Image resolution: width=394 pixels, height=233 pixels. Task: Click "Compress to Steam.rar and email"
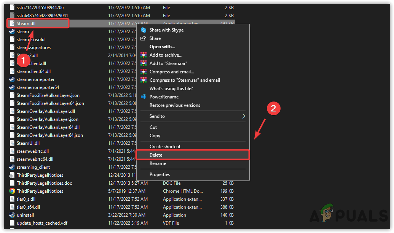click(185, 80)
